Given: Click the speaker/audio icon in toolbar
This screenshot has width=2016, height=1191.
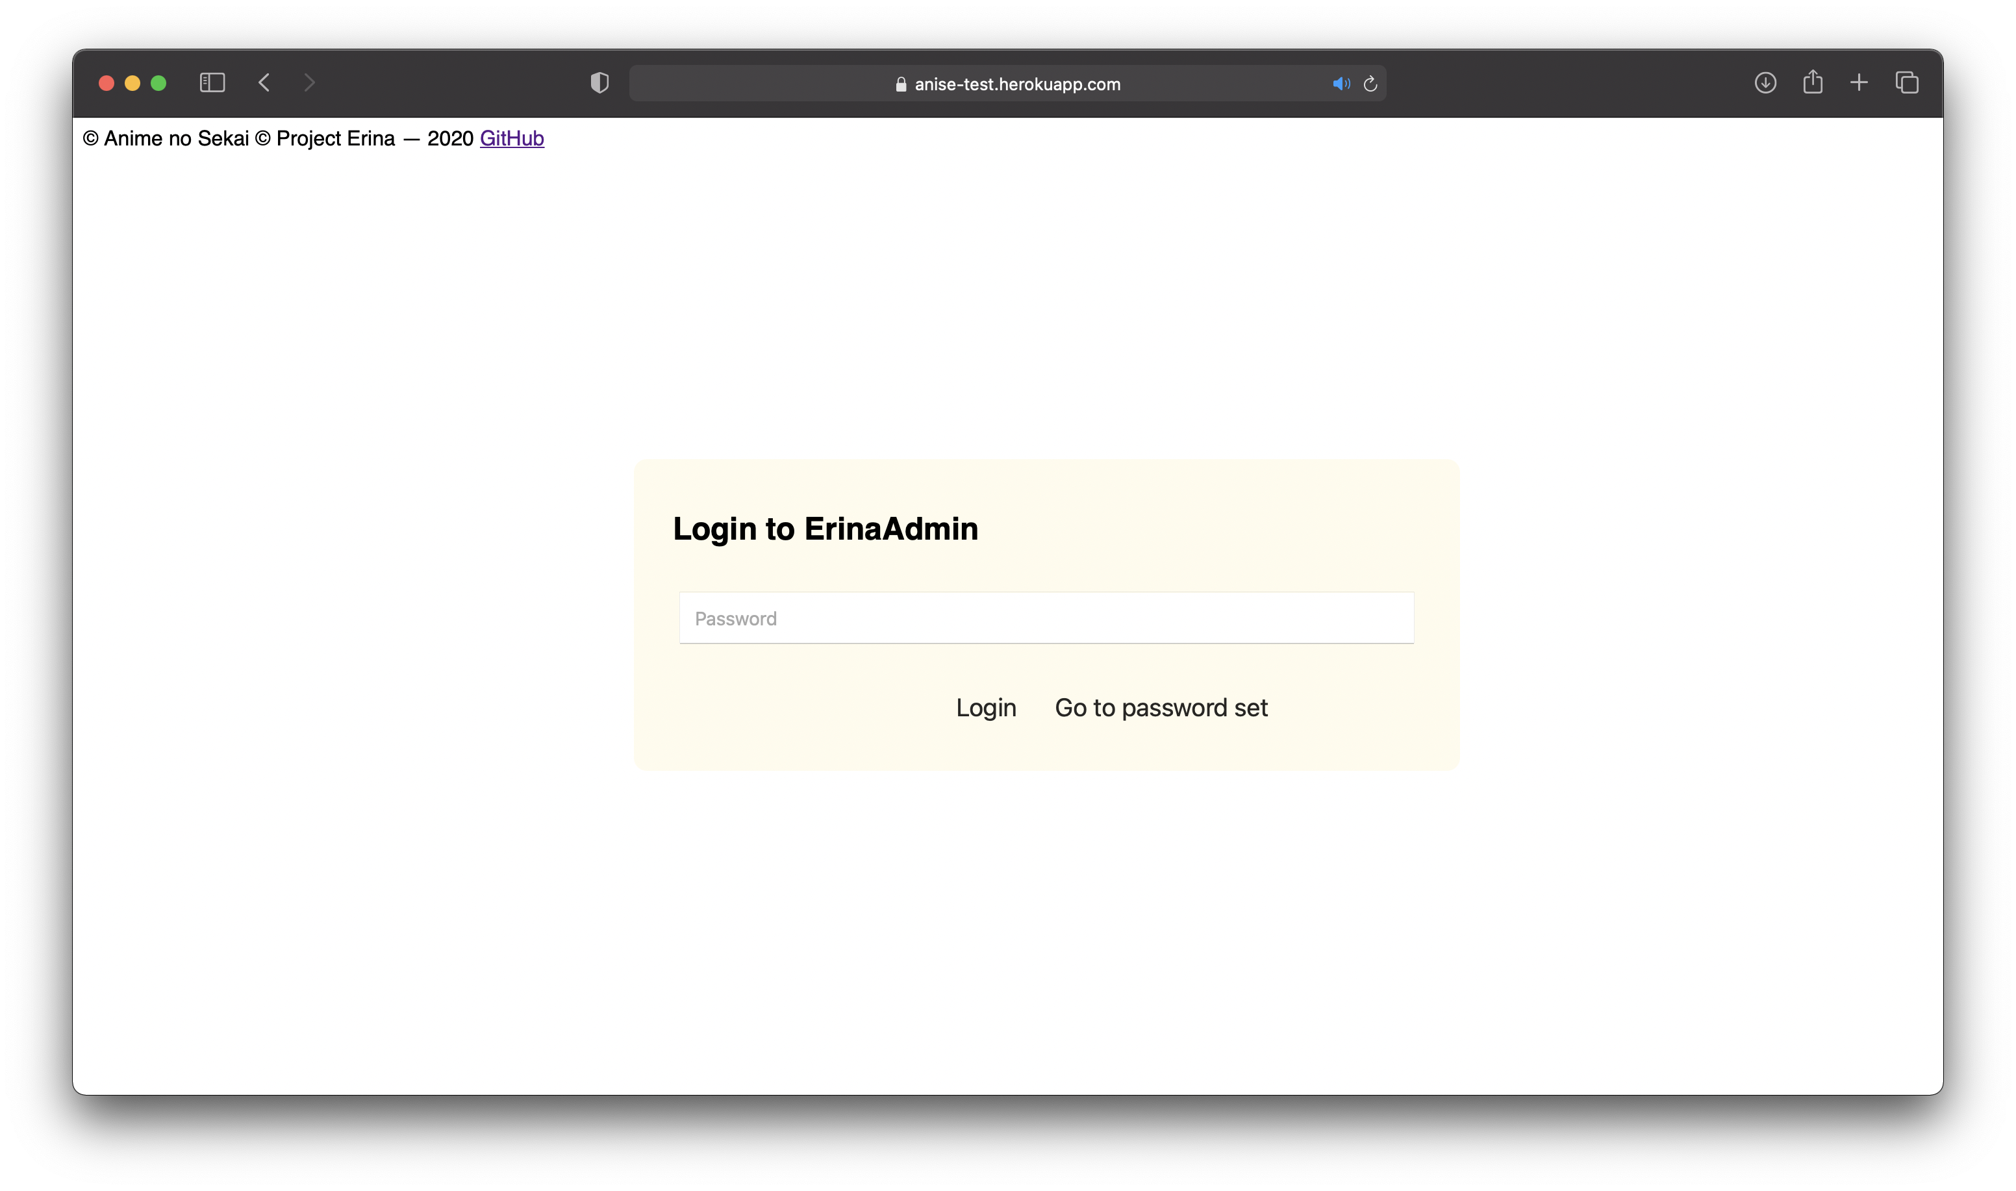Looking at the screenshot, I should tap(1340, 82).
